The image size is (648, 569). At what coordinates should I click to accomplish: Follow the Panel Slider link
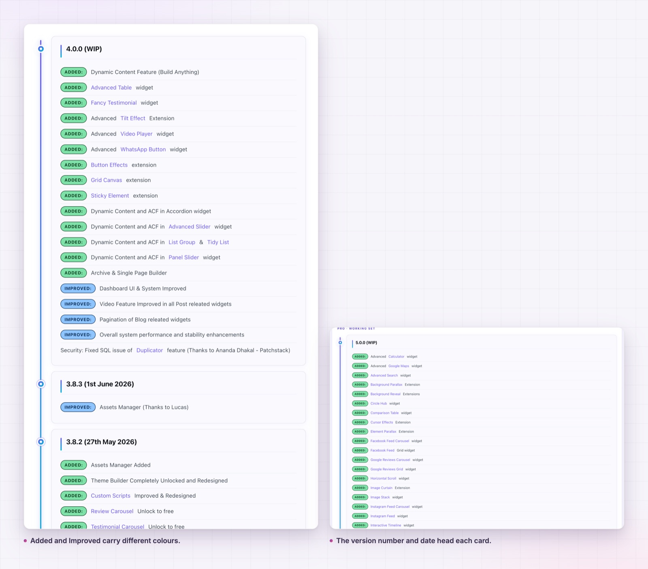coord(184,257)
